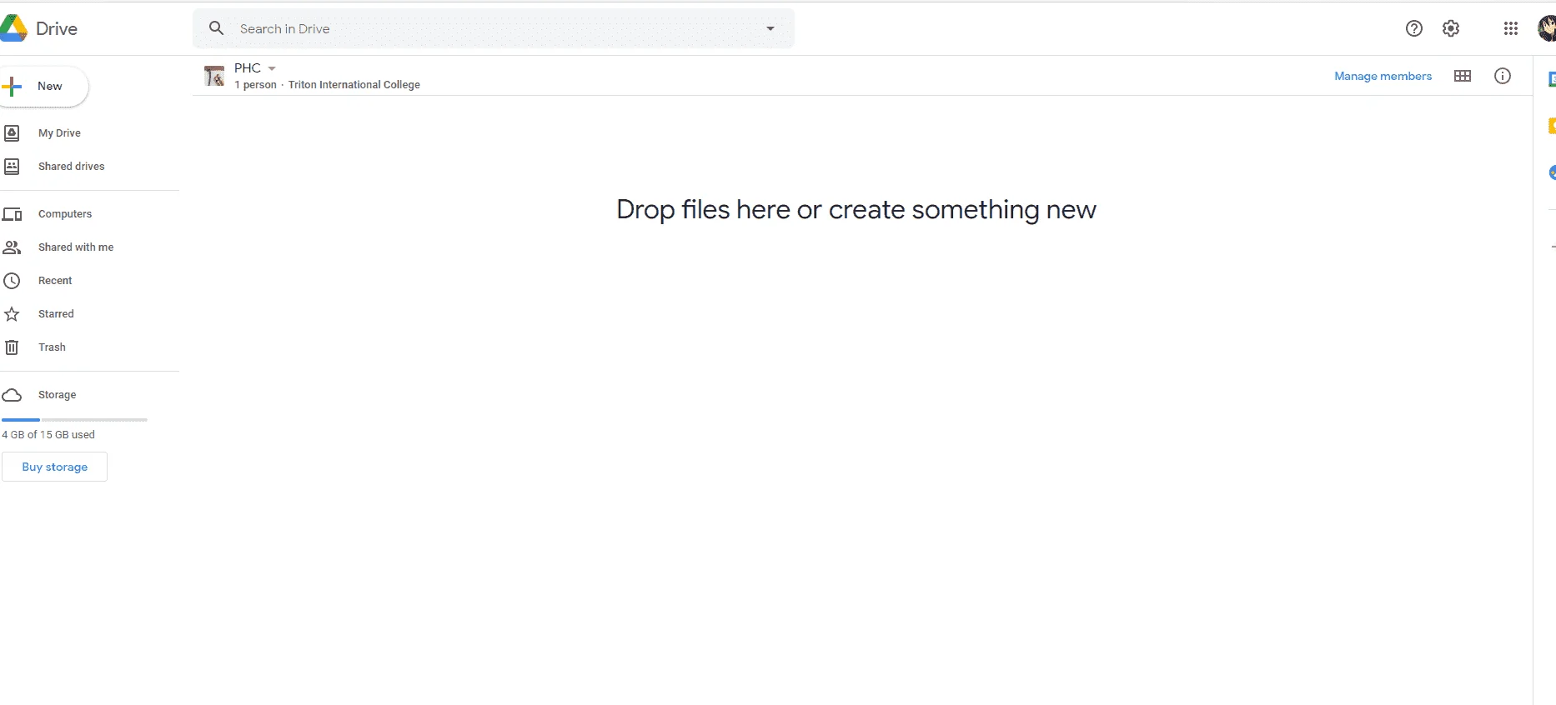This screenshot has height=705, width=1556.
Task: Open Calendar side panel icon
Action: pos(1552,79)
